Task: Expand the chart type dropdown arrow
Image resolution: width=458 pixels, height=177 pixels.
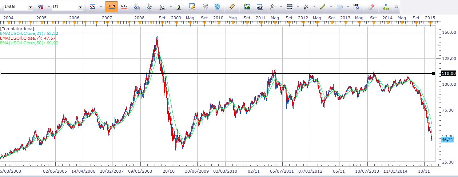Action: click(101, 7)
